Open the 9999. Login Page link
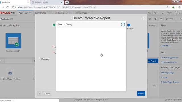The width and height of the screenshot is (182, 102). click(167, 73)
